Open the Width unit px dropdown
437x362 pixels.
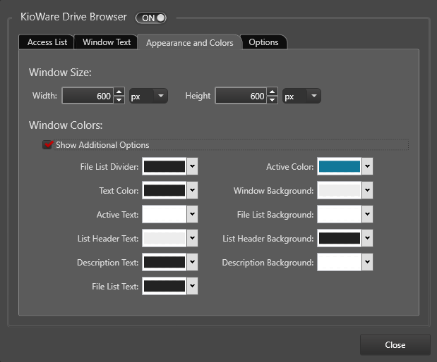pos(148,96)
